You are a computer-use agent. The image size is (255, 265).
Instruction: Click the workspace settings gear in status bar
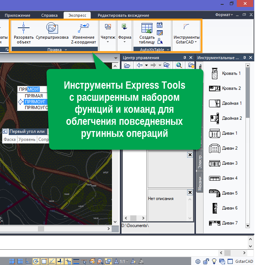198,262
